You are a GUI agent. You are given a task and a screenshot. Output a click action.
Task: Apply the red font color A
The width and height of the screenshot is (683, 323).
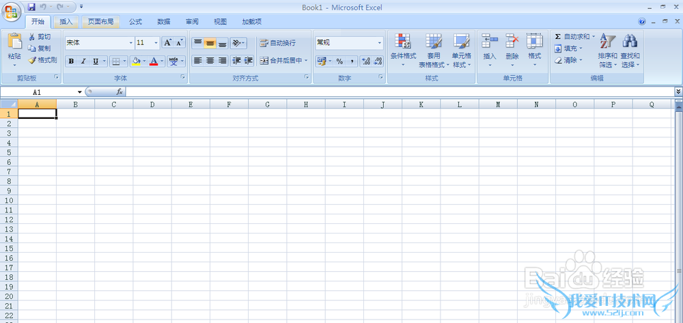[153, 61]
